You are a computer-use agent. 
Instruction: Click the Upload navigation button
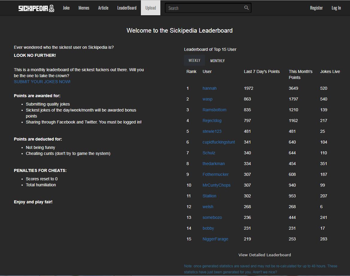tap(150, 8)
